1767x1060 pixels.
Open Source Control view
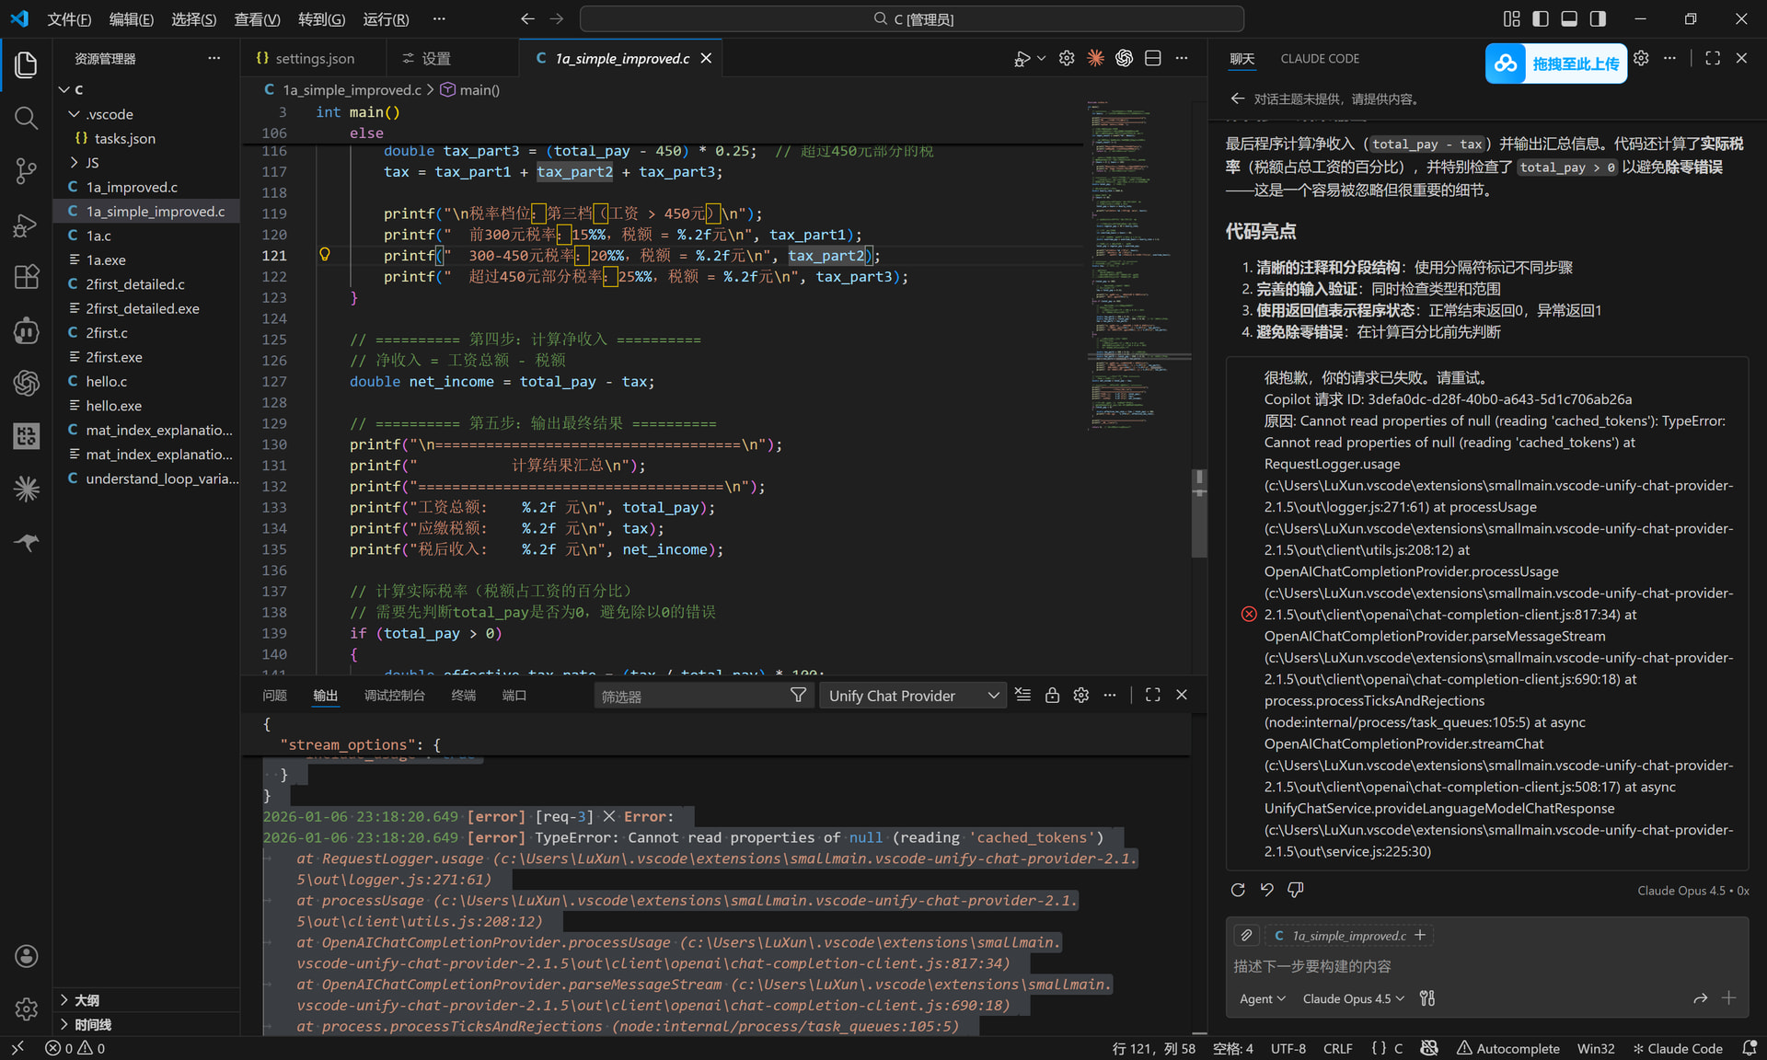[26, 170]
